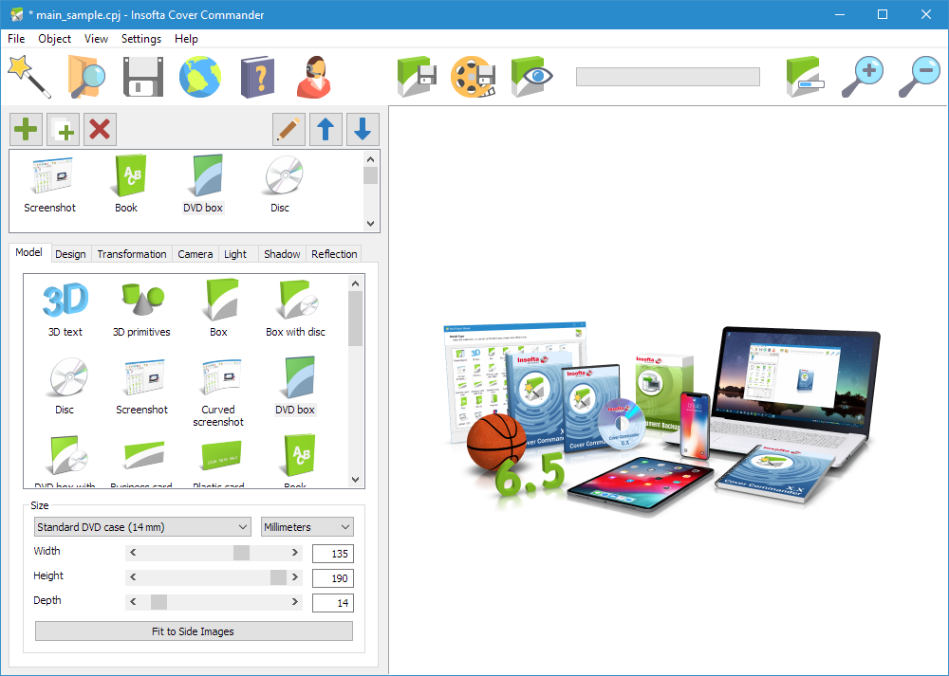This screenshot has width=949, height=676.
Task: Expand Standard DVD case size dropdown
Action: click(x=142, y=527)
